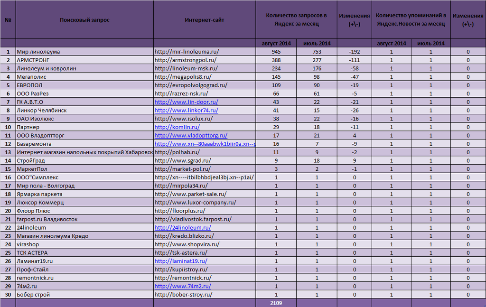486x307 pixels.
Task: Select the http://www.isolux.ru/ cell
Action: click(205, 119)
